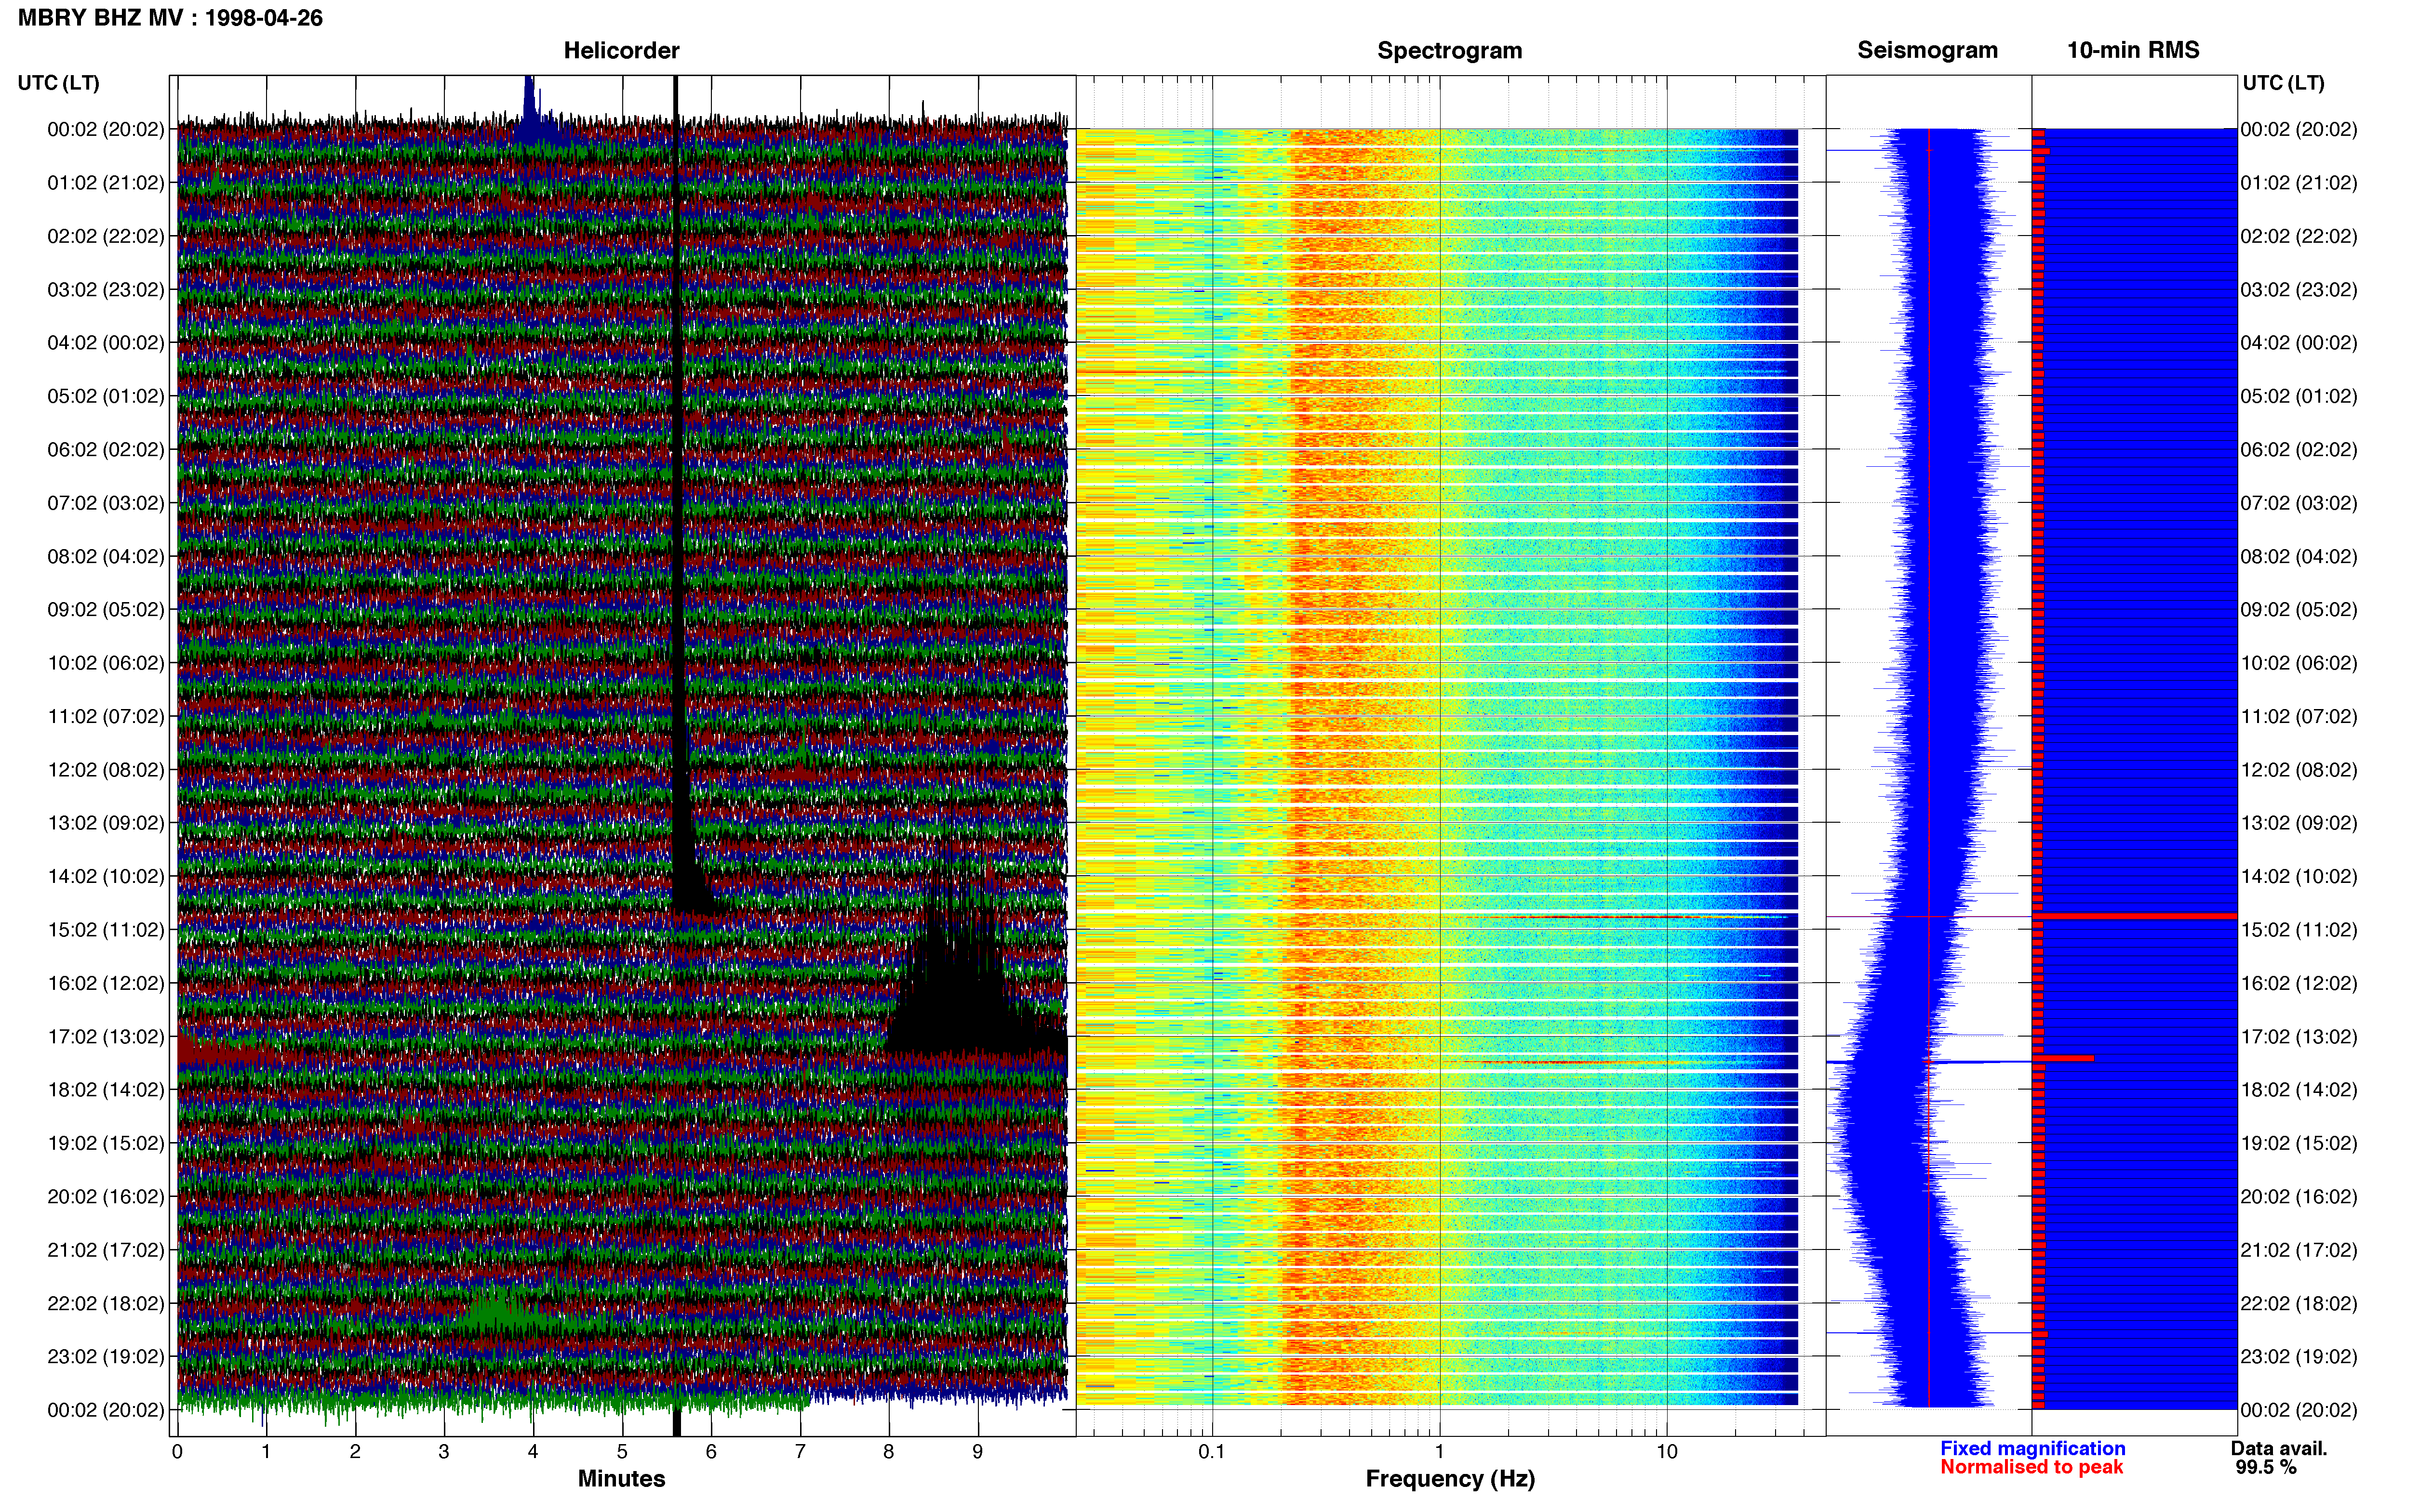
Task: Click the "9" tick on the Minutes axis
Action: [978, 1452]
